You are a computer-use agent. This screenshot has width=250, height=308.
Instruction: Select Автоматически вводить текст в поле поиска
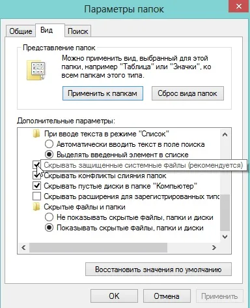[49, 144]
